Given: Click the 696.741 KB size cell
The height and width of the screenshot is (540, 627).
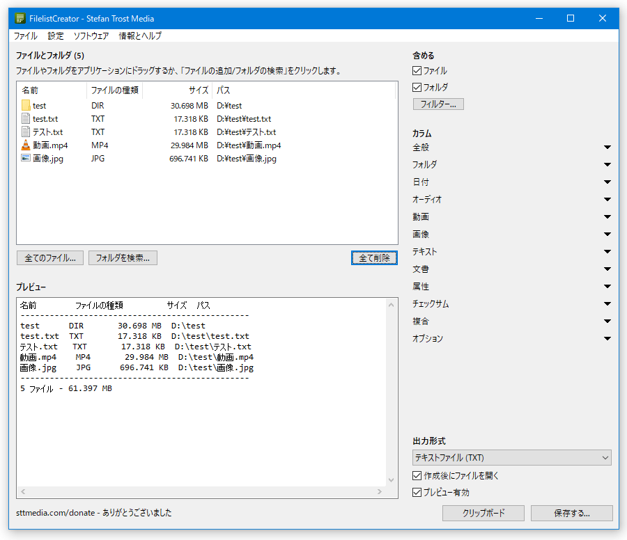Looking at the screenshot, I should coord(189,159).
